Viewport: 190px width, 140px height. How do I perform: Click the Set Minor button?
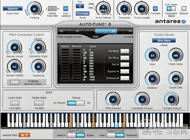point(125,58)
